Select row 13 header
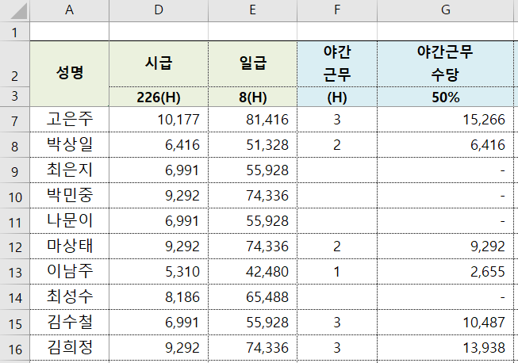The image size is (518, 363). pyautogui.click(x=15, y=272)
